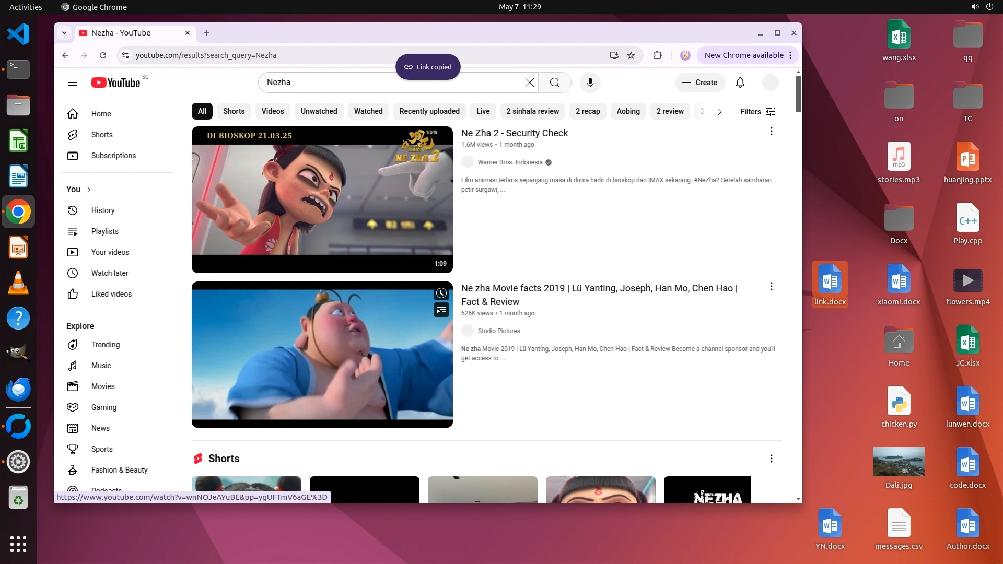Click the magnifier search button
This screenshot has height=564, width=1003.
pos(554,83)
